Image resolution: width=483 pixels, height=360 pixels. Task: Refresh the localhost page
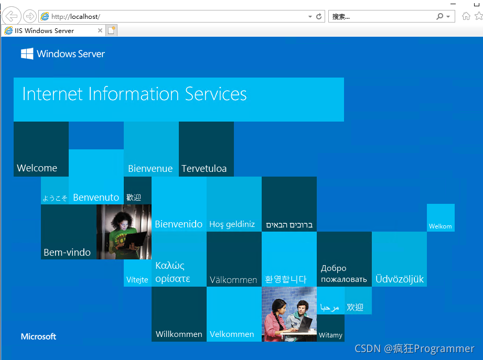click(318, 17)
